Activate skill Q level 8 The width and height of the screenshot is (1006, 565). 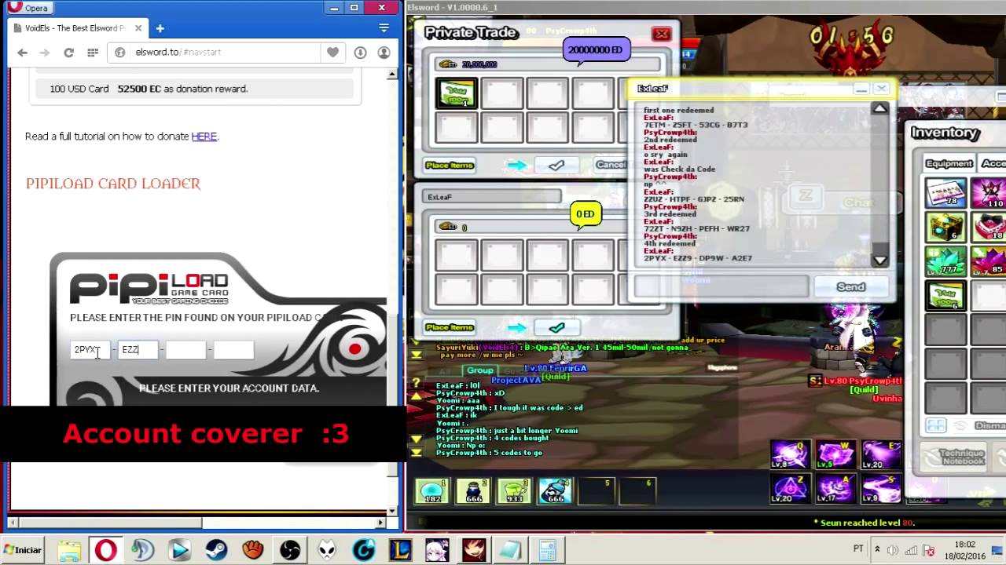pos(789,454)
